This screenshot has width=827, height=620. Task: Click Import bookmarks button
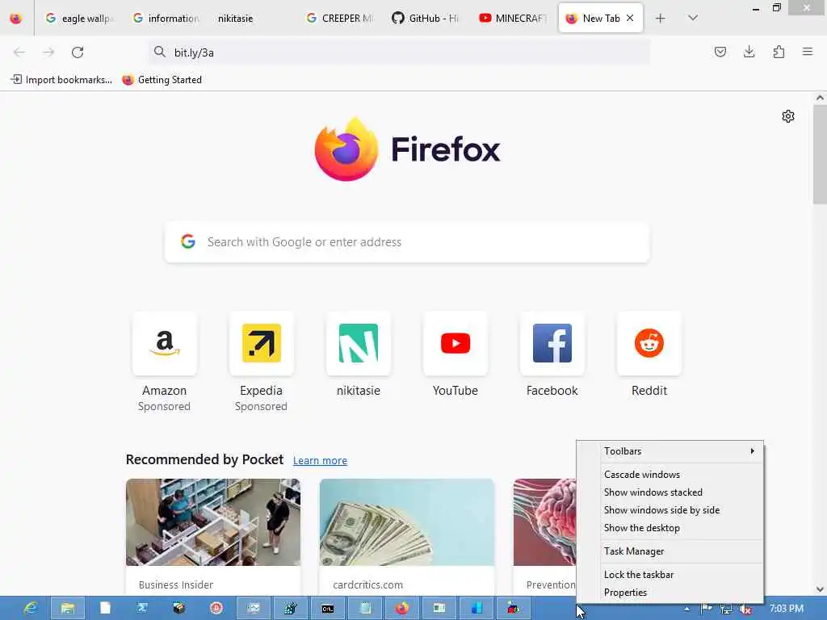point(61,80)
